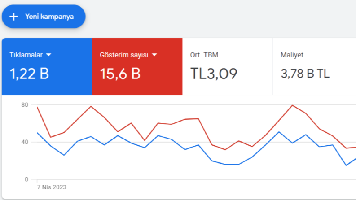This screenshot has width=356, height=200.
Task: Click the blue clicks line on chart
Action: pos(198,145)
